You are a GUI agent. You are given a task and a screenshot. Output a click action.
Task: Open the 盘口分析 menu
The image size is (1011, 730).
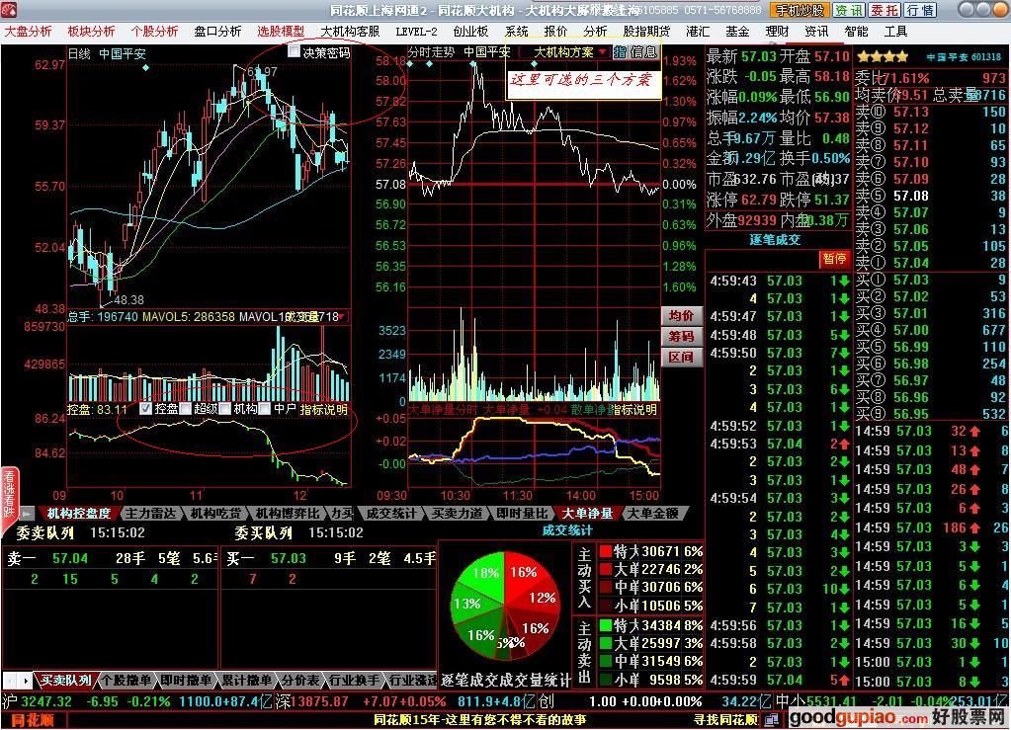(x=217, y=31)
